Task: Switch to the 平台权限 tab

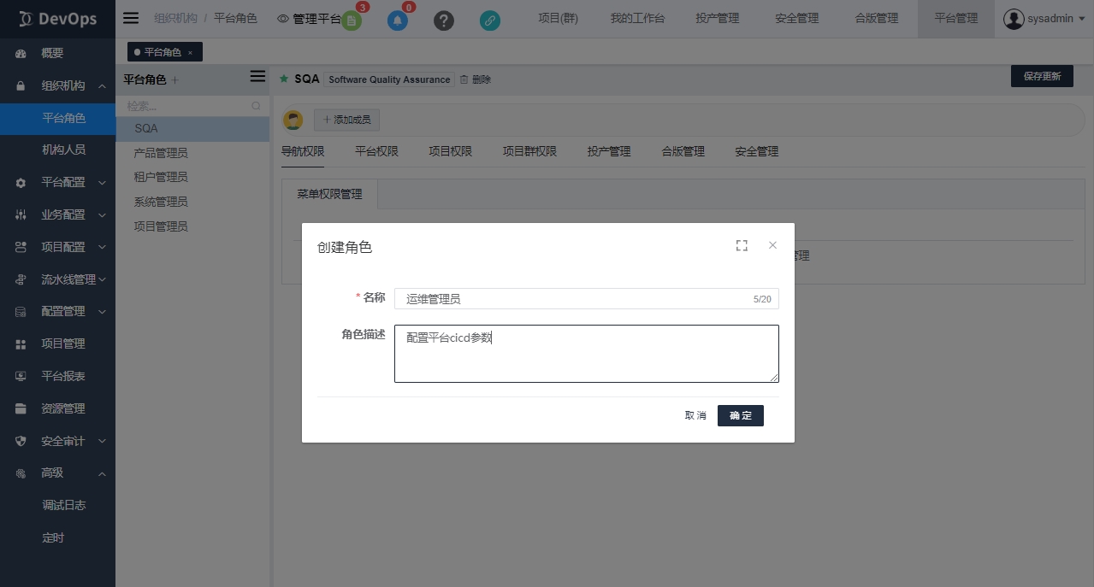Action: coord(376,151)
